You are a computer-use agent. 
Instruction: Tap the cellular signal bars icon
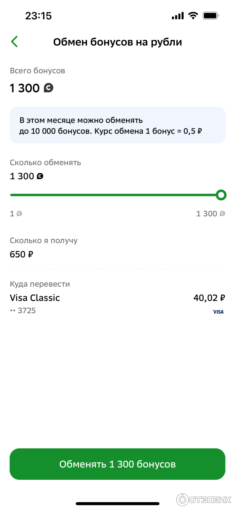(x=177, y=16)
